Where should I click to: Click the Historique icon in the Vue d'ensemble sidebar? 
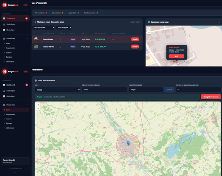tap(4, 30)
